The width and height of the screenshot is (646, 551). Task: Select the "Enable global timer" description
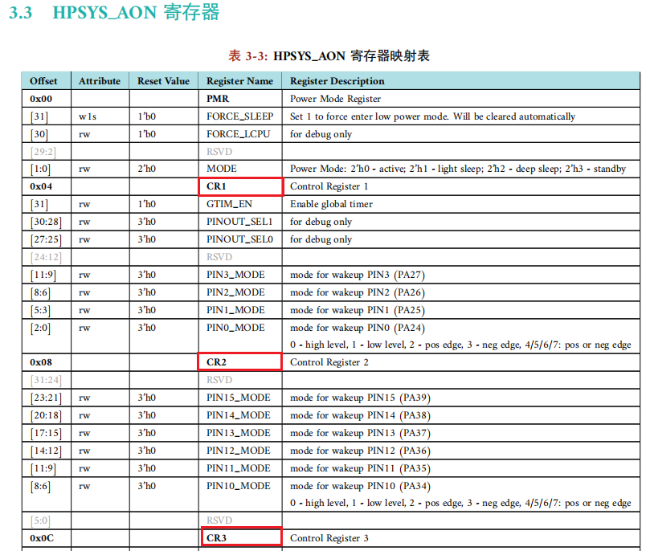tap(331, 204)
